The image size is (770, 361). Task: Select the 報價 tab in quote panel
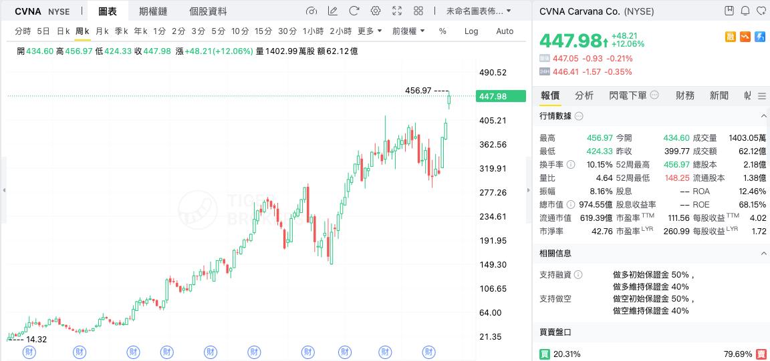[x=550, y=95]
